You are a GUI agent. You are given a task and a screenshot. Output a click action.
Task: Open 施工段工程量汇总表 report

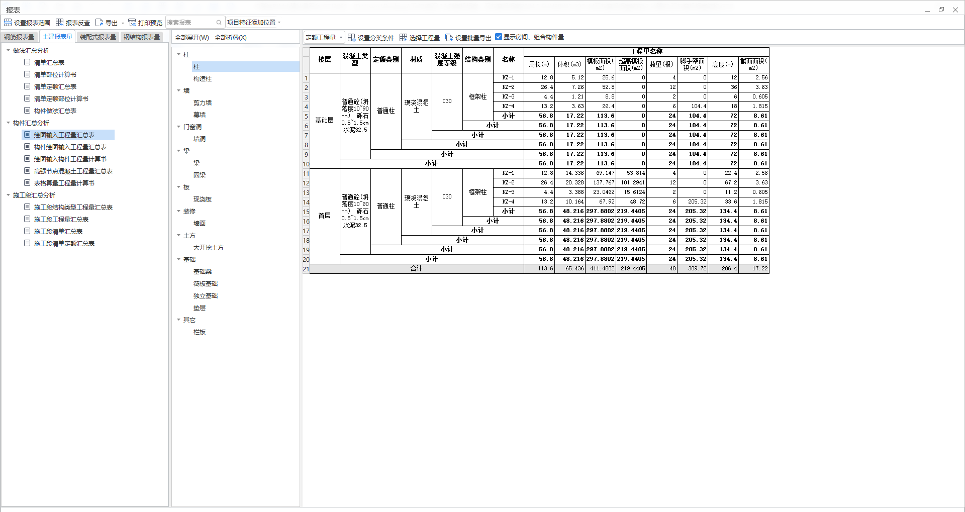[61, 219]
